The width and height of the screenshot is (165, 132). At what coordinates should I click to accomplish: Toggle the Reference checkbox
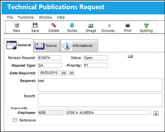tap(15, 120)
